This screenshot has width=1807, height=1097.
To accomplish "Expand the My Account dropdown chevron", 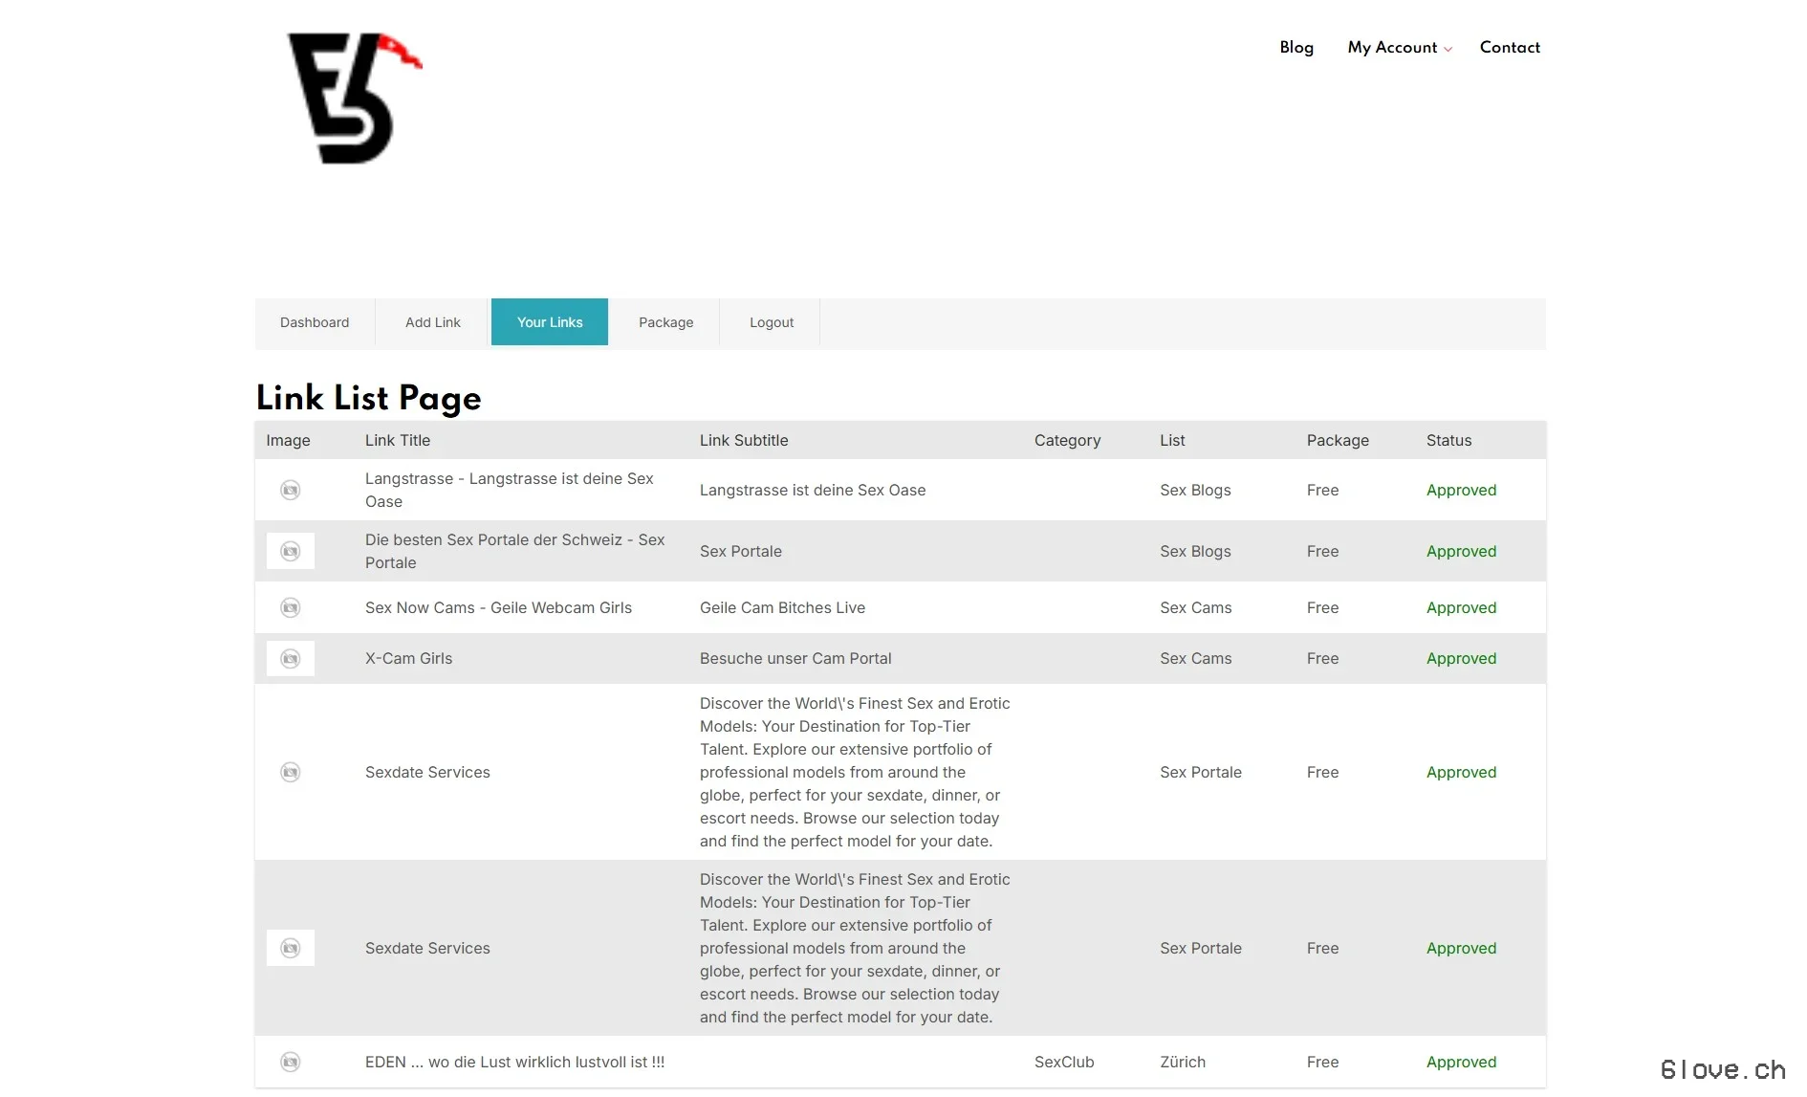I will (x=1448, y=49).
